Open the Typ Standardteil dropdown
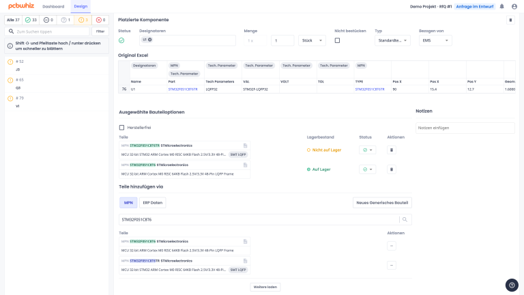 click(x=393, y=41)
